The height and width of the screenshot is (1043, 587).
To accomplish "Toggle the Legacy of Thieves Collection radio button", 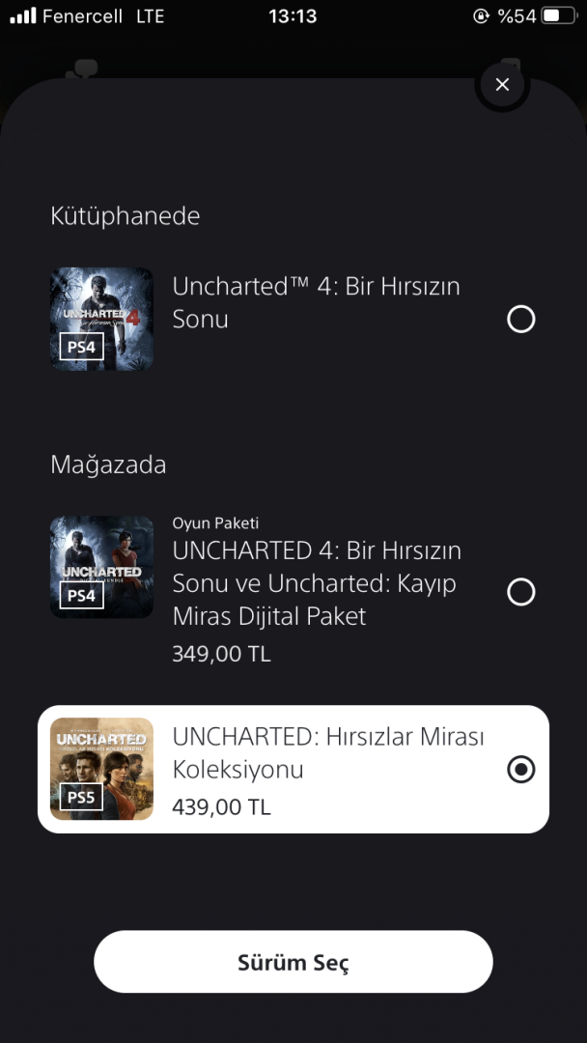I will 520,770.
